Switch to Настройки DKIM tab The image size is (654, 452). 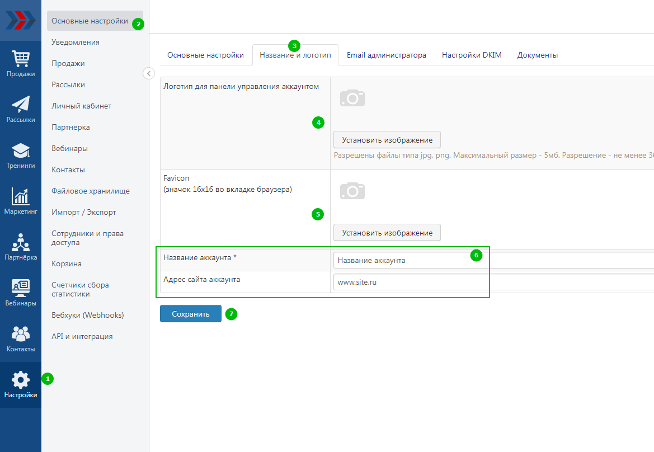[472, 55]
